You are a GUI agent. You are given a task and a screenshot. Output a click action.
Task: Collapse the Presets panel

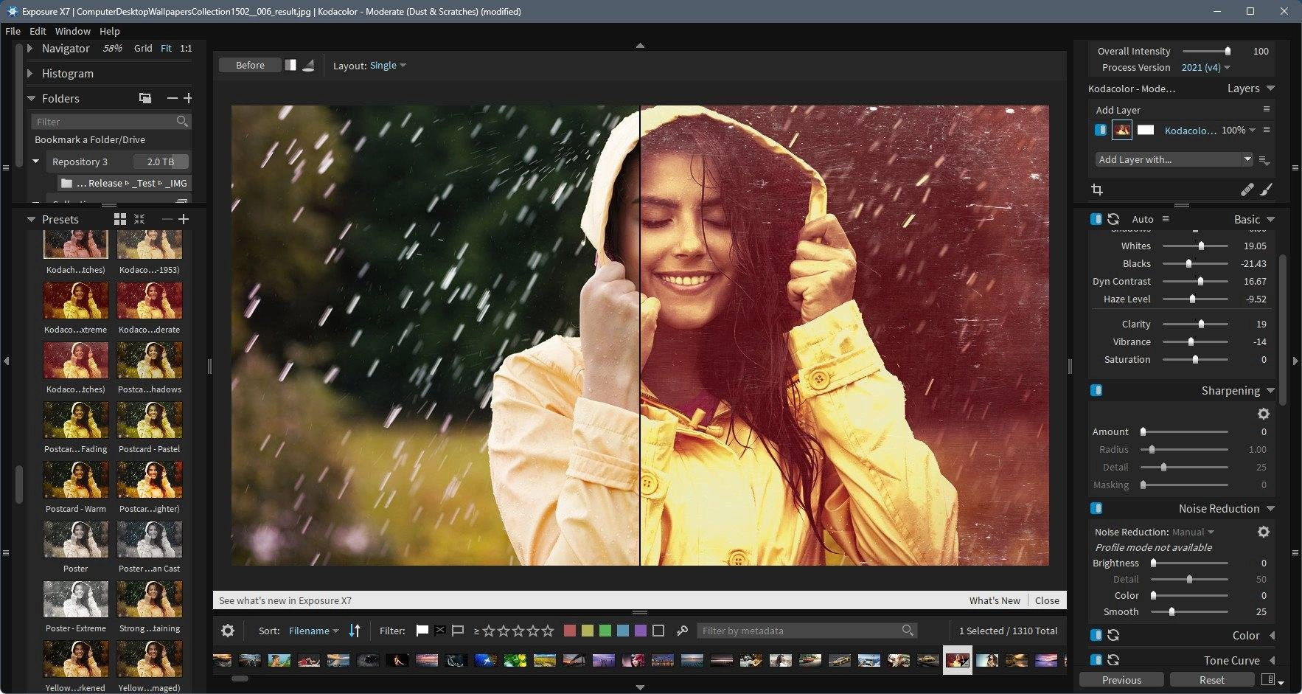pos(31,219)
